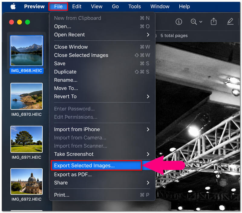Click the IMG_6970.HEIC filename label

(x=27, y=115)
